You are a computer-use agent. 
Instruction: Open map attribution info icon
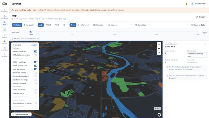point(159,115)
